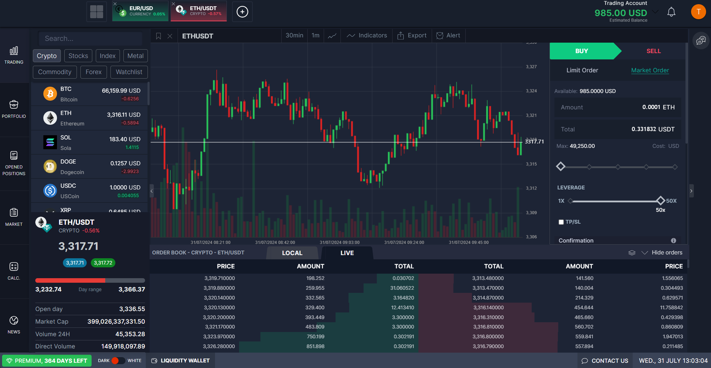Expand the Trading Account dropdown
This screenshot has width=711, height=368.
pos(655,12)
